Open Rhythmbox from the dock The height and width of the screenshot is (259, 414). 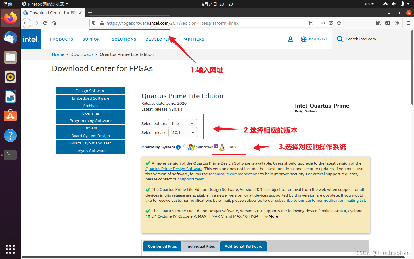click(10, 77)
